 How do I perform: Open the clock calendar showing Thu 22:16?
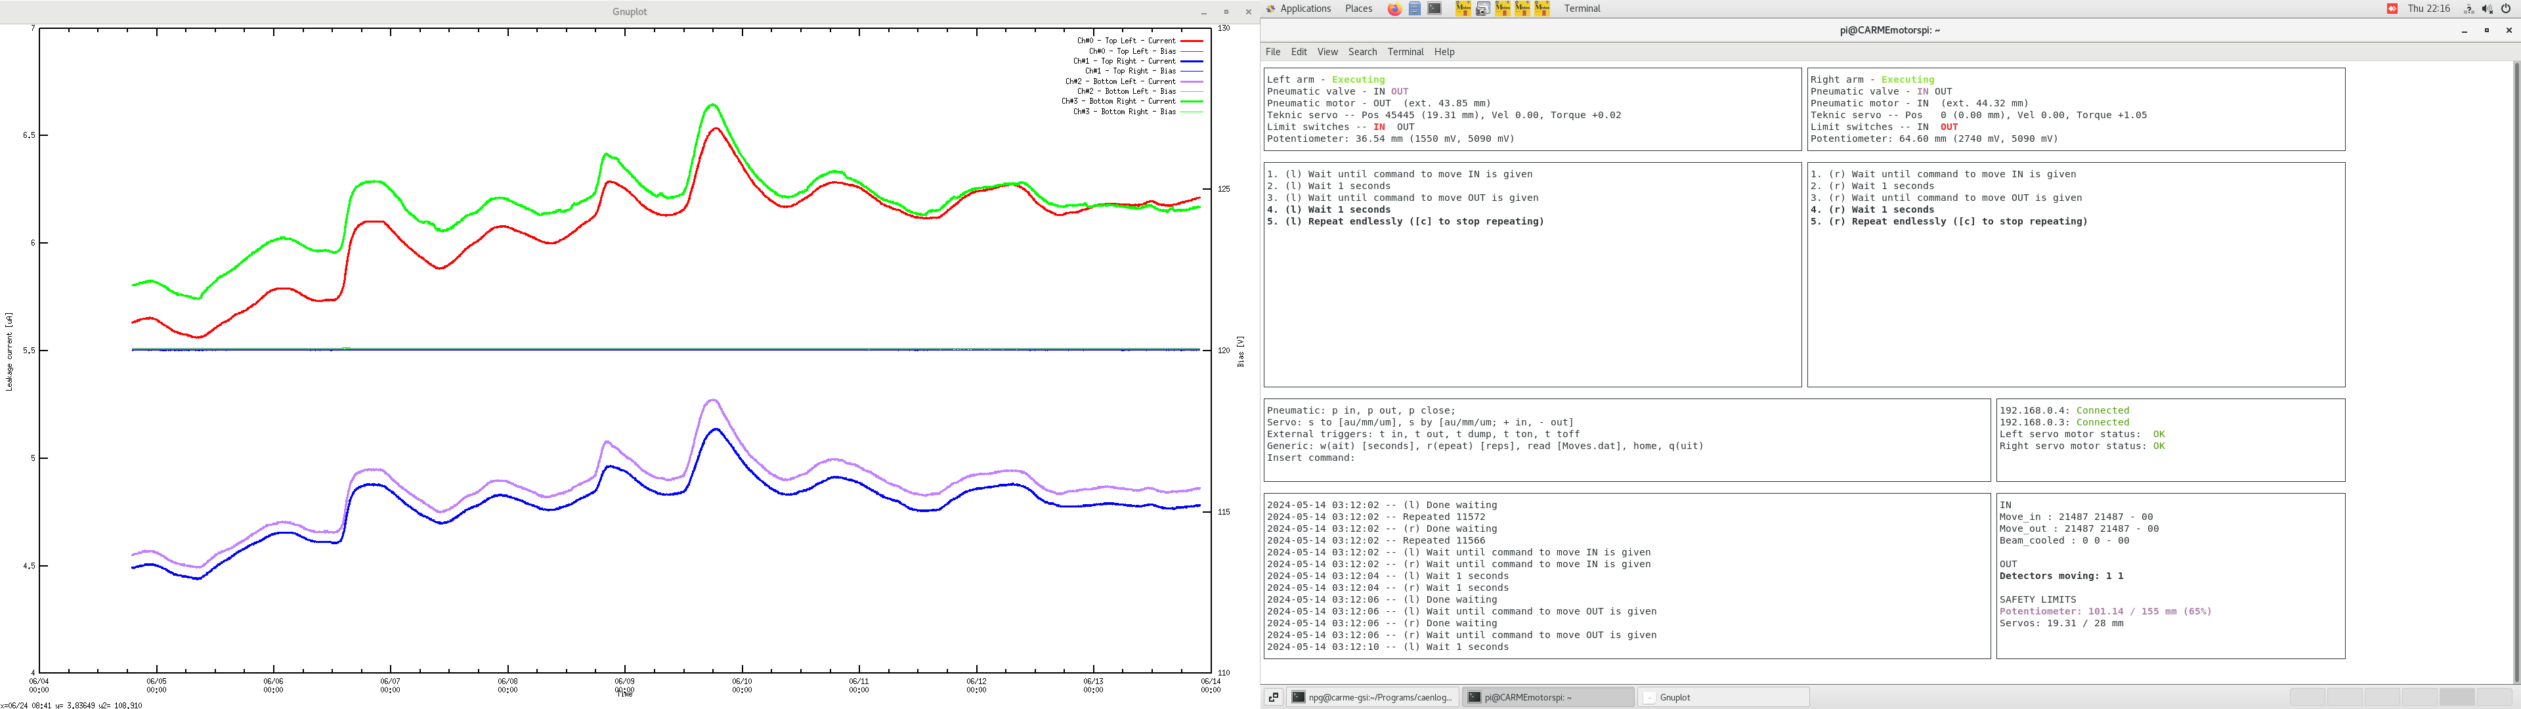(x=2429, y=9)
